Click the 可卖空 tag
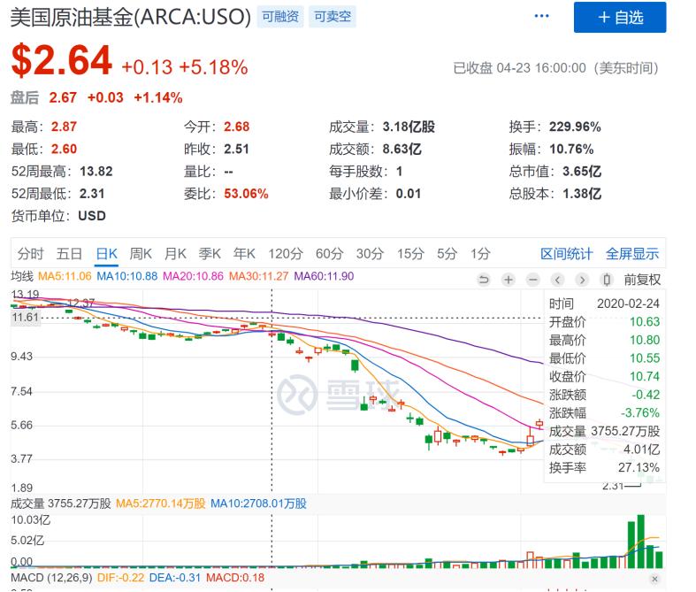 [x=333, y=17]
